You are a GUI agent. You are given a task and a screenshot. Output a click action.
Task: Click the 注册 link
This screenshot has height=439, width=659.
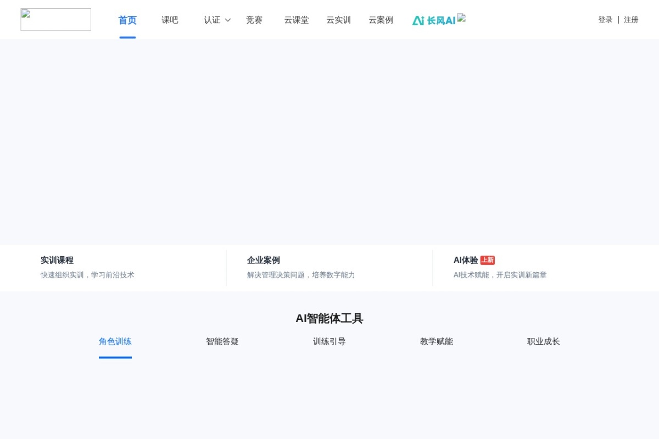click(x=631, y=20)
